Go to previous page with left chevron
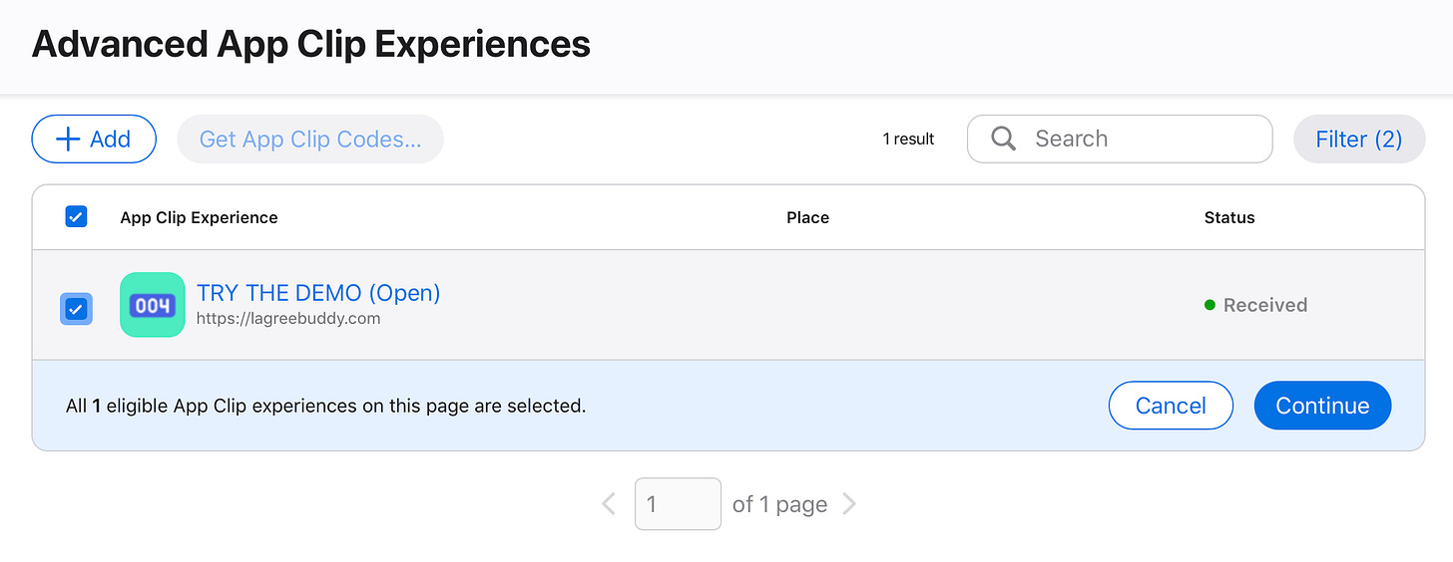The height and width of the screenshot is (562, 1453). pos(609,504)
